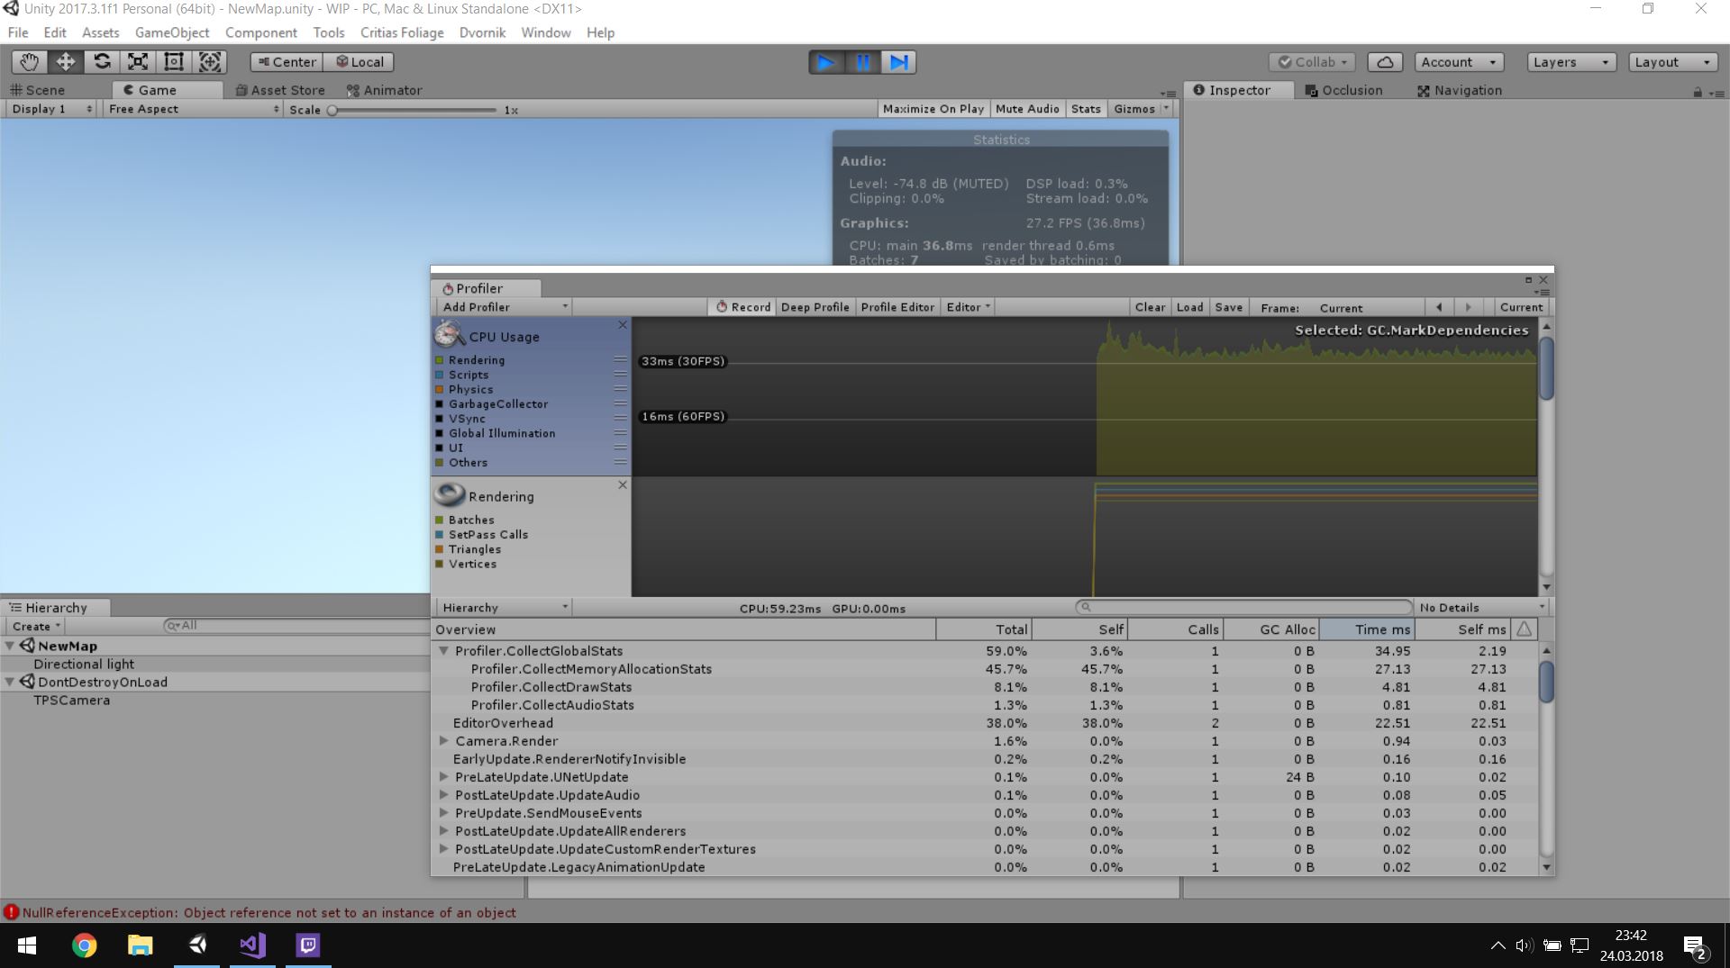The height and width of the screenshot is (968, 1730).
Task: Open Visual Studio Code from the taskbar
Action: [x=252, y=945]
